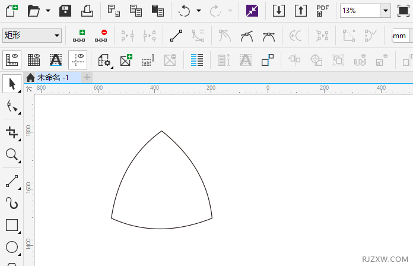The height and width of the screenshot is (266, 413).
Task: Select the Zoom magnifier tool
Action: tap(12, 155)
